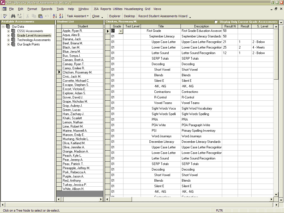Click the assessment grid vertical scroll thumb
The image size is (284, 213).
[x=276, y=54]
